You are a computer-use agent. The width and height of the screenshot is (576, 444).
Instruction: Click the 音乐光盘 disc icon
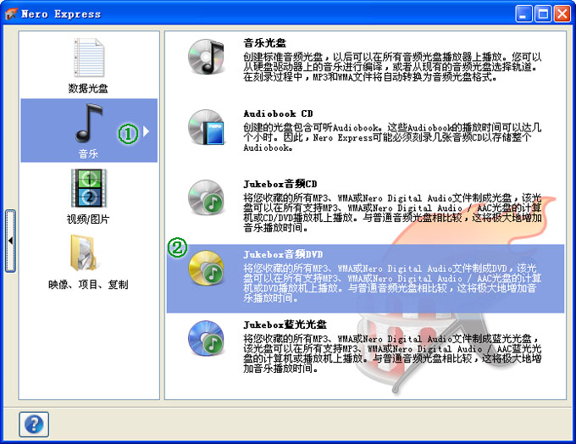click(x=206, y=57)
